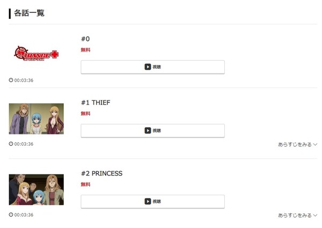
Task: Click the 無料 label under #0
Action: pos(85,50)
